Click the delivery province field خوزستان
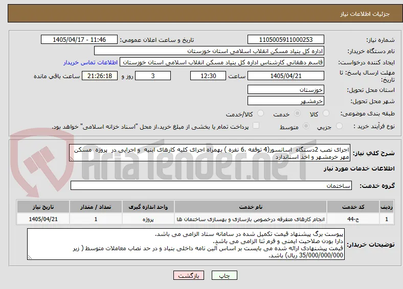This screenshot has height=289, width=403. (x=285, y=89)
